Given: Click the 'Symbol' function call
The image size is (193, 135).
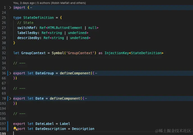Looking at the screenshot, I should [x=58, y=53].
